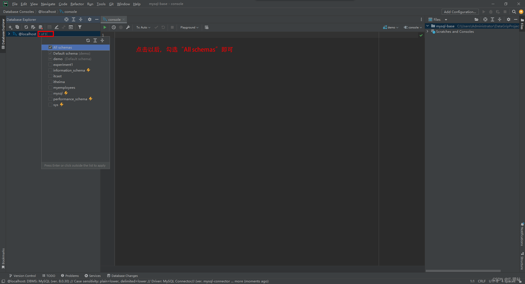Open the Duplicate data source icon
This screenshot has width=525, height=284.
(x=17, y=27)
